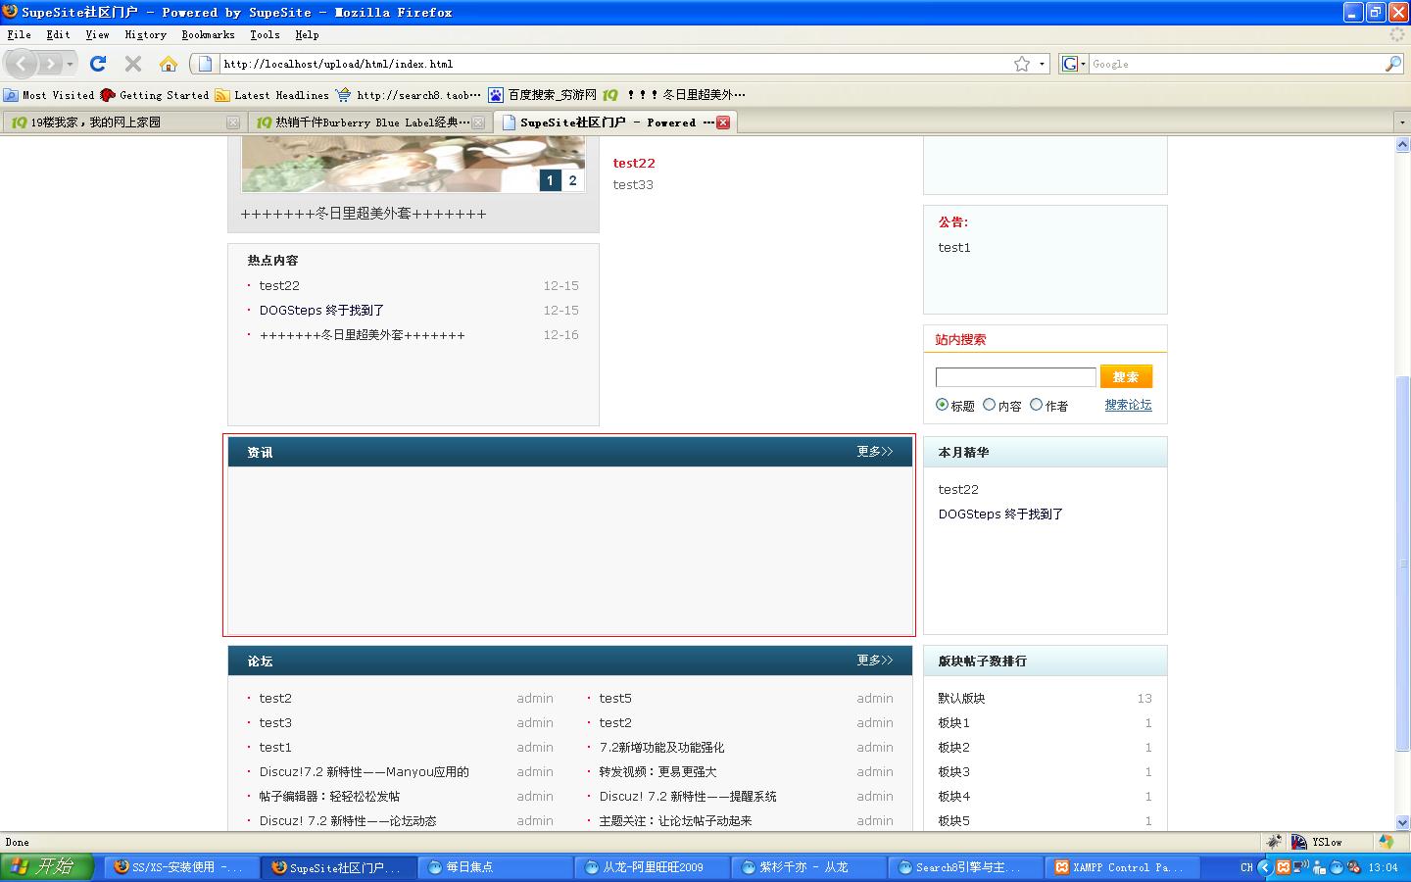Image resolution: width=1411 pixels, height=882 pixels.
Task: Open the History menu
Action: coord(145,34)
